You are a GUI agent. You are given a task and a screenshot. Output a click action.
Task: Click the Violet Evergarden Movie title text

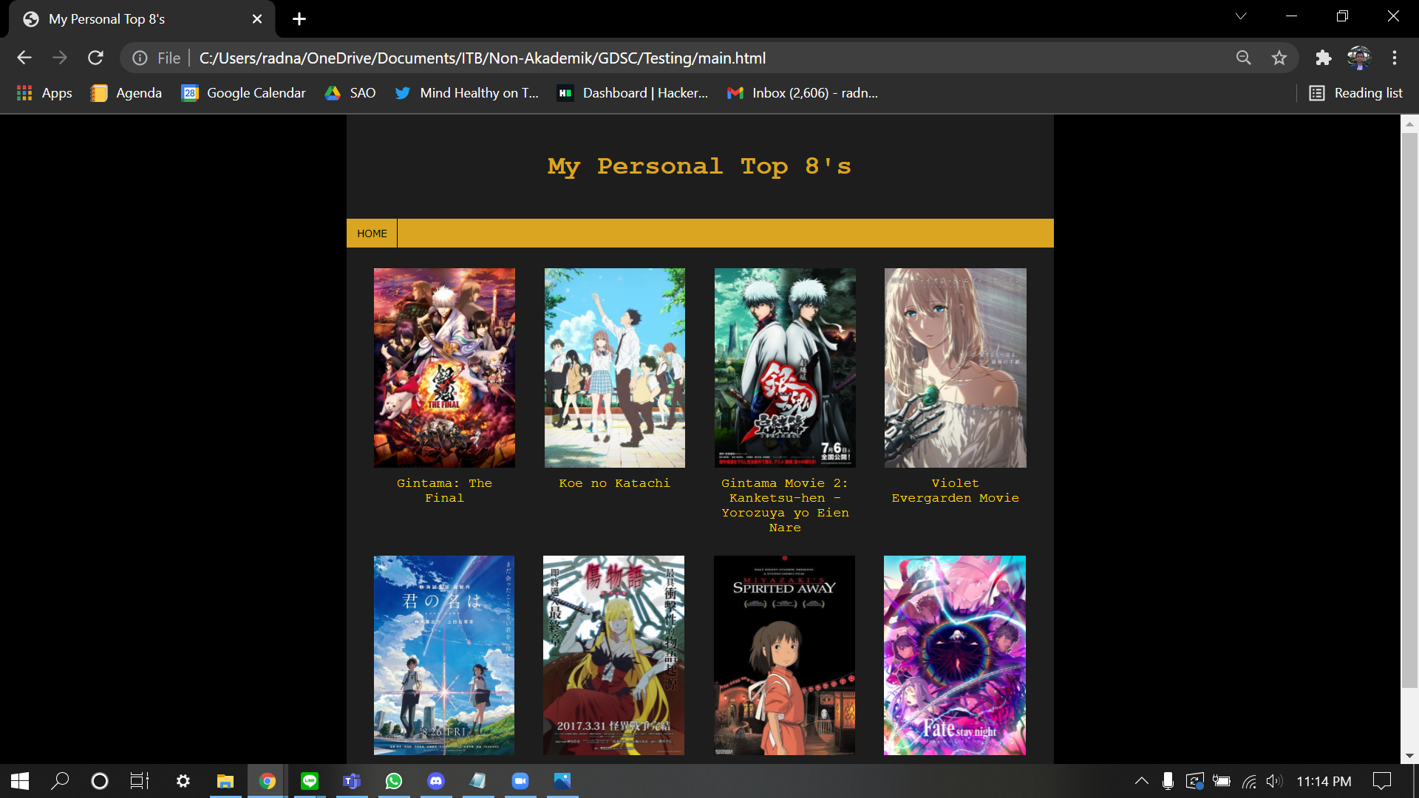(956, 491)
